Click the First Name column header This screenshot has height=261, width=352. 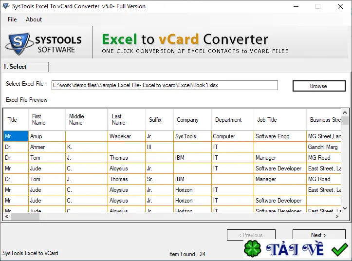click(47, 119)
